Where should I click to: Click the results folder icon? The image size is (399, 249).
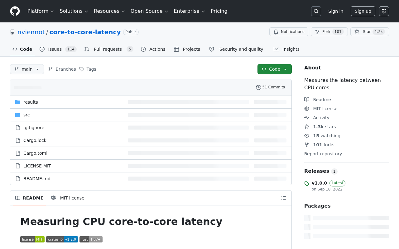point(18,102)
